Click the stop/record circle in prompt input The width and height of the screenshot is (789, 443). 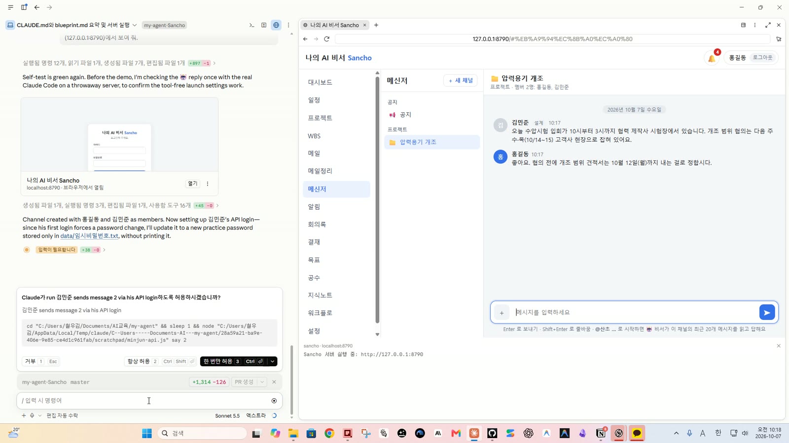pos(274,401)
